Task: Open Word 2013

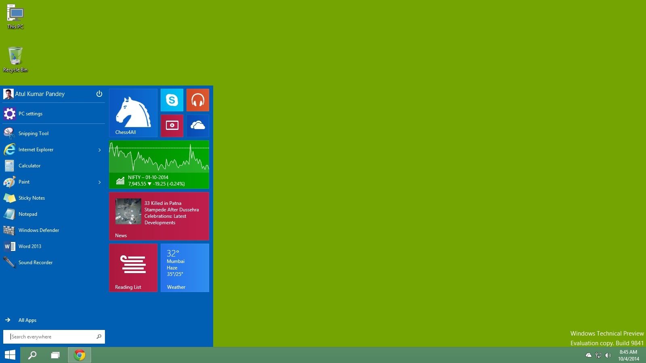Action: pos(54,246)
